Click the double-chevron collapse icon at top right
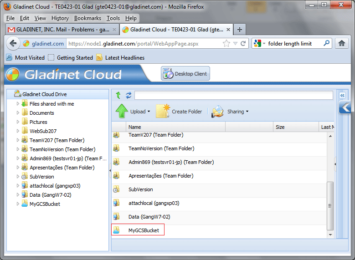The width and height of the screenshot is (355, 260). pos(342,95)
